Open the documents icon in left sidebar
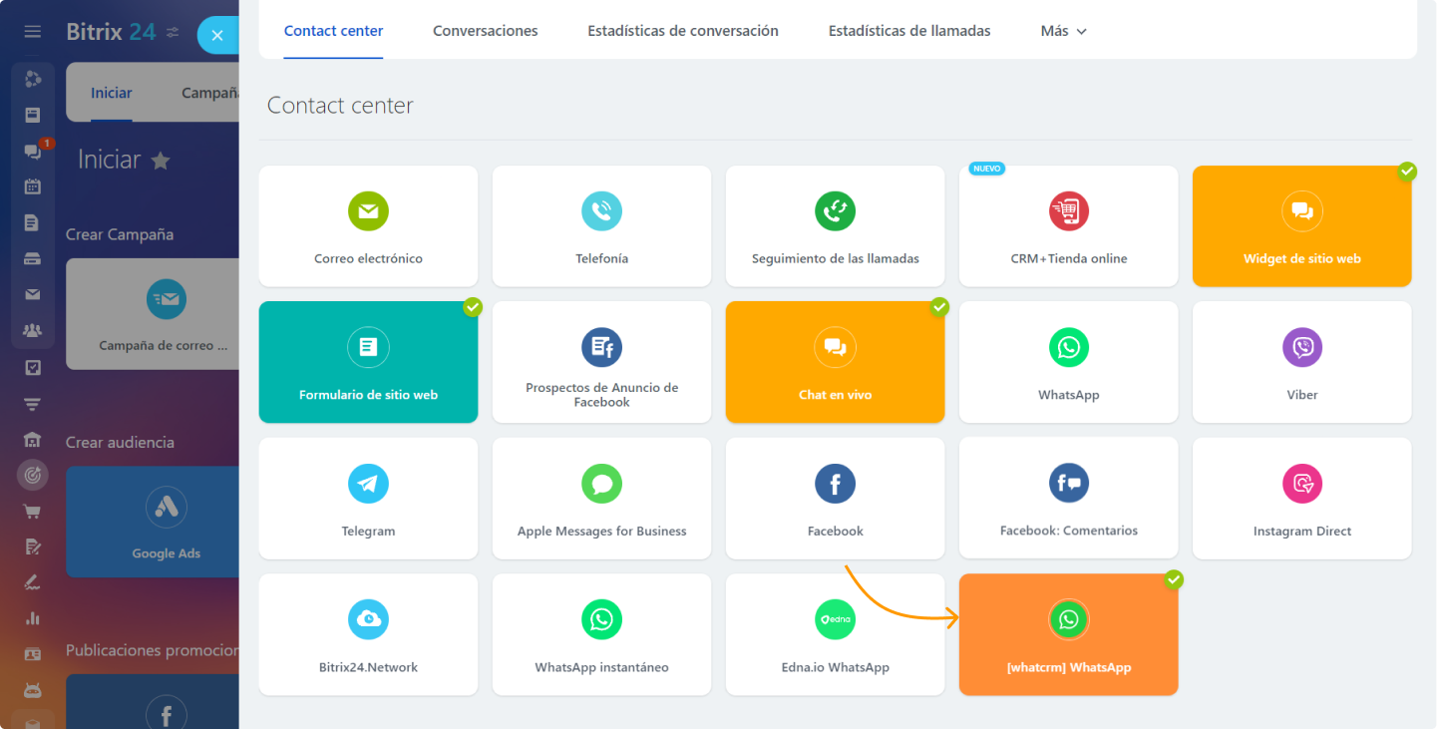Image resolution: width=1437 pixels, height=729 pixels. [33, 222]
